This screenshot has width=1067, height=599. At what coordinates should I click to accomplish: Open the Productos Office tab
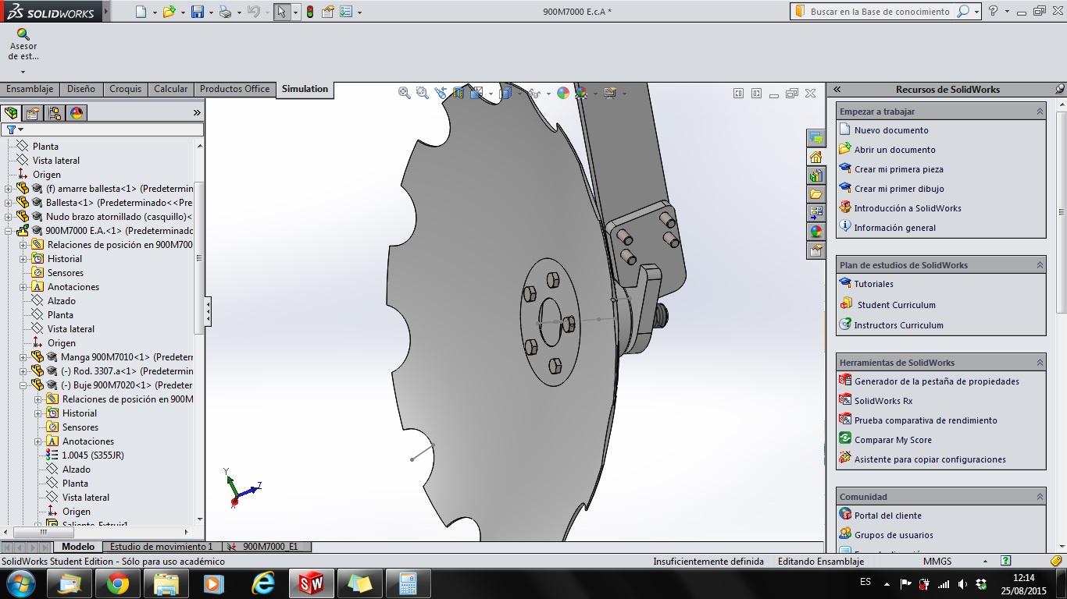coord(234,89)
